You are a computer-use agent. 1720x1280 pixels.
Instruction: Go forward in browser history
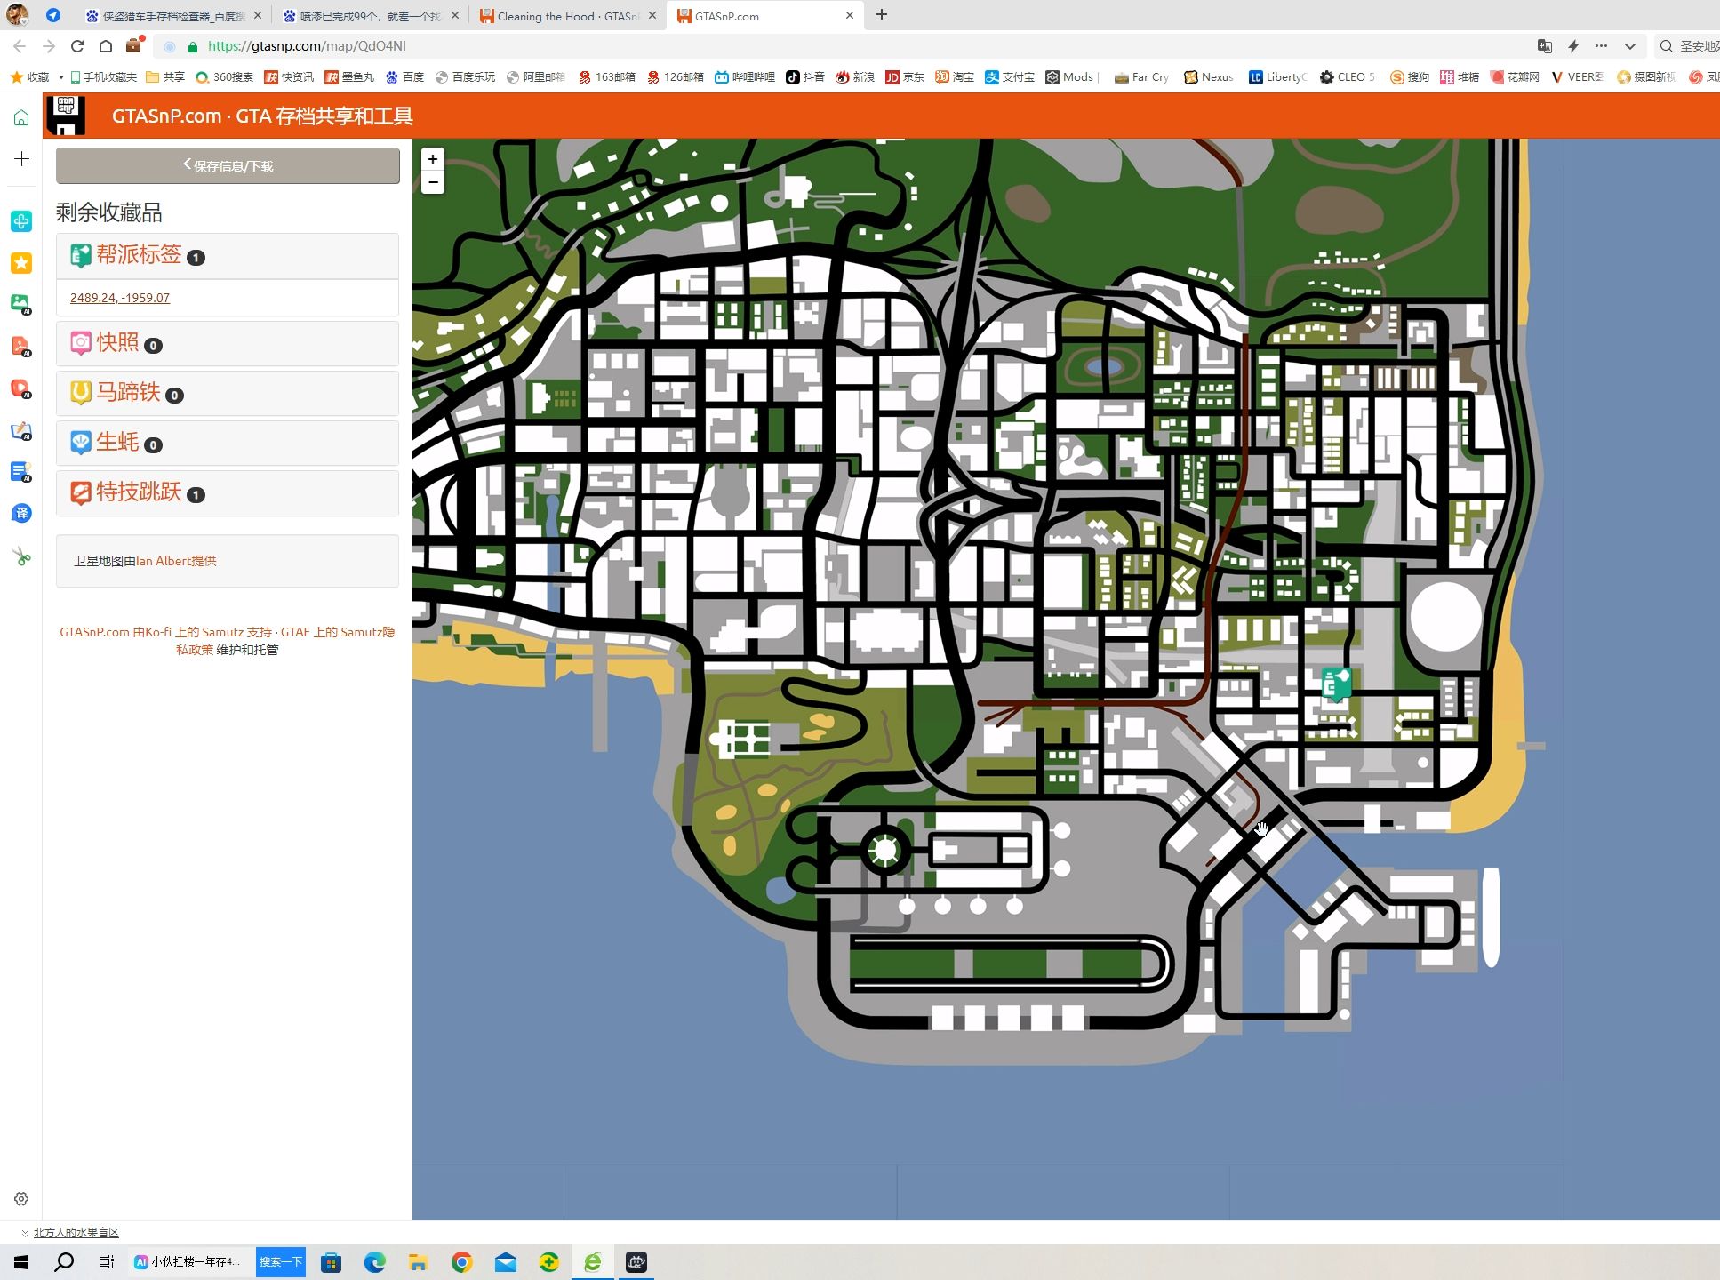tap(49, 46)
